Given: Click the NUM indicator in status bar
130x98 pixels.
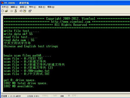Looking at the screenshot, I should (62, 96).
